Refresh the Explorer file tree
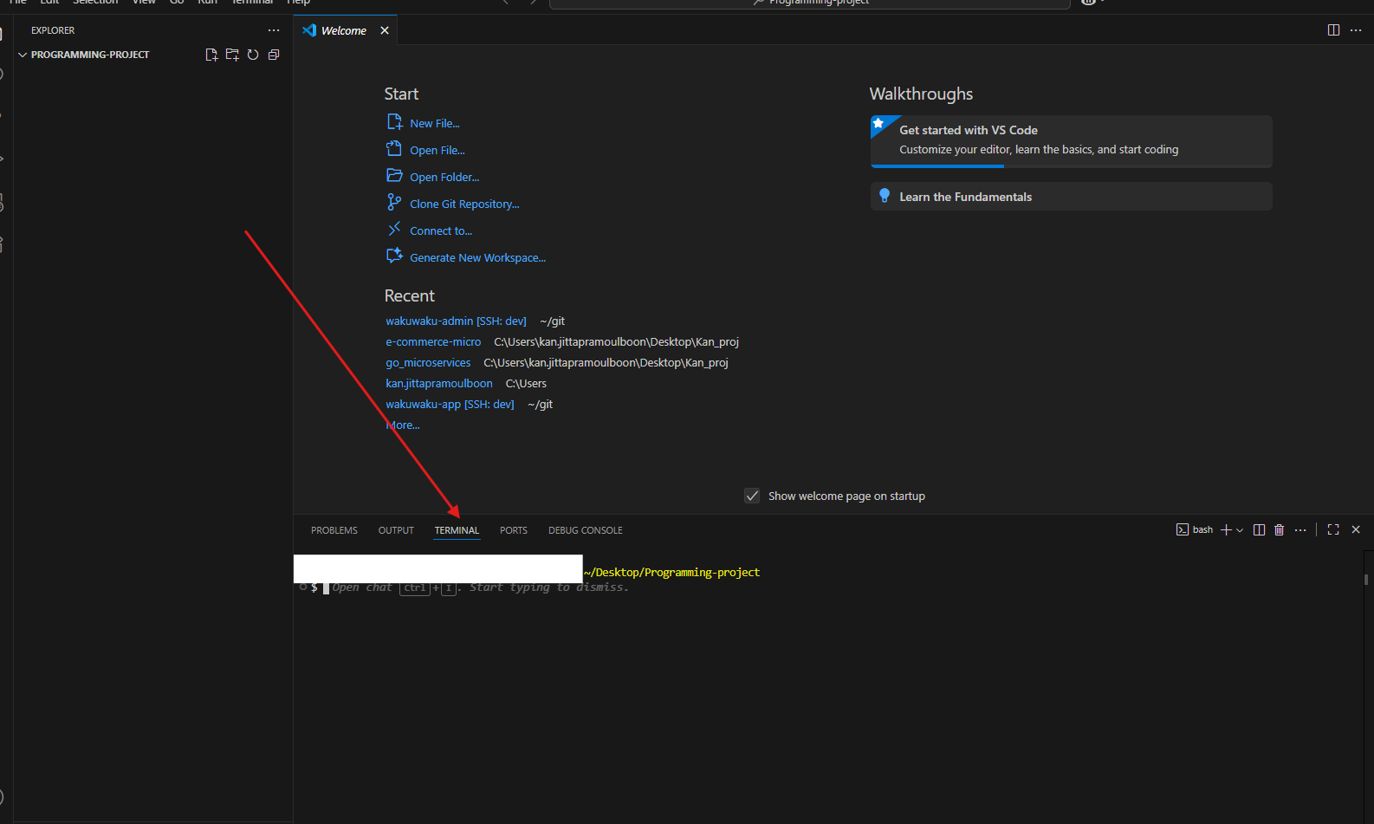Viewport: 1374px width, 824px height. coord(253,55)
